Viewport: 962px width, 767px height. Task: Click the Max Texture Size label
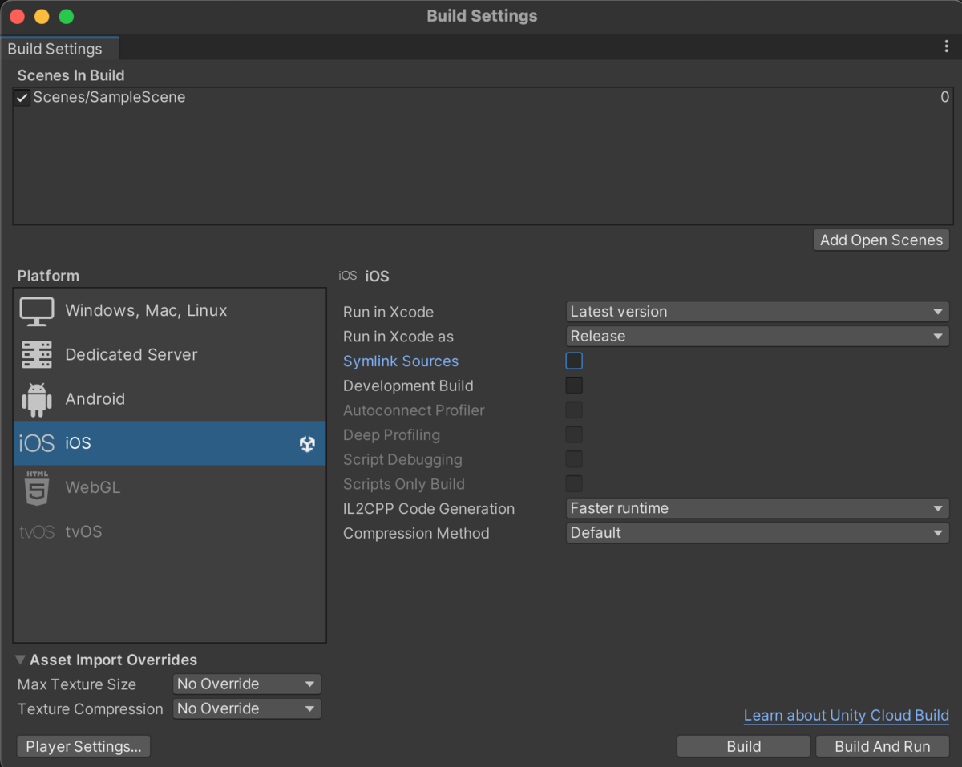[x=77, y=685]
